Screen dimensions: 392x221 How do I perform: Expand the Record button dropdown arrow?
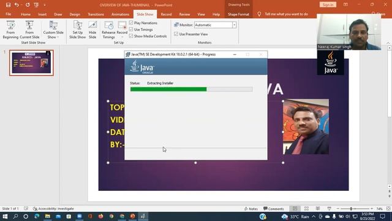(x=122, y=37)
